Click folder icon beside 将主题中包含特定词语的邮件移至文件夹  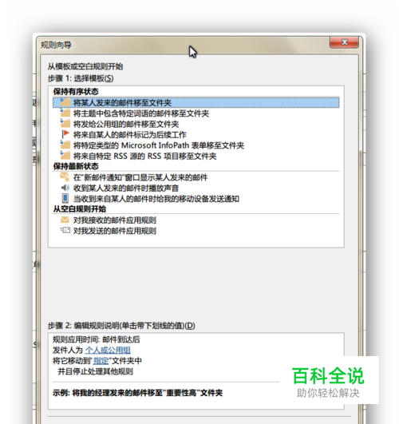(65, 113)
